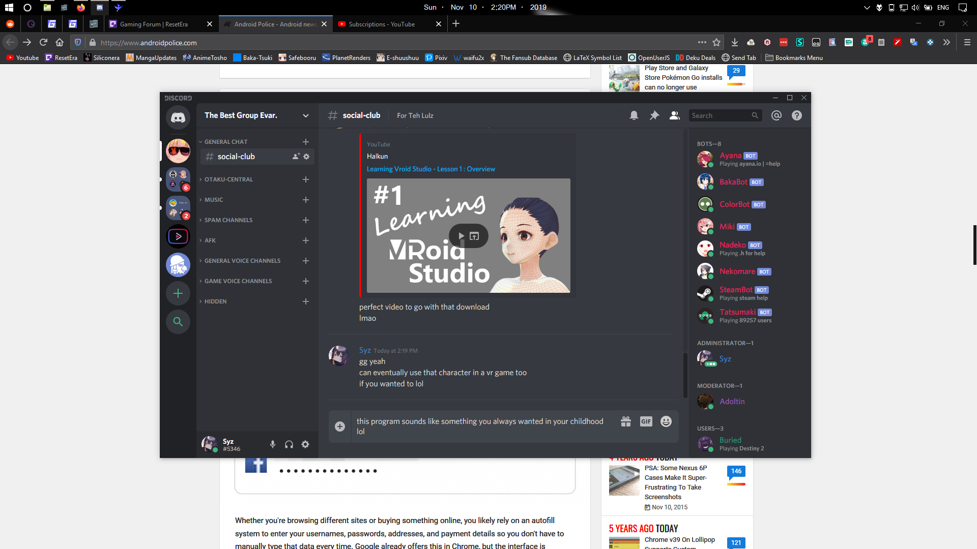The width and height of the screenshot is (977, 549).
Task: Expand the MUSIC channel category
Action: pos(214,200)
